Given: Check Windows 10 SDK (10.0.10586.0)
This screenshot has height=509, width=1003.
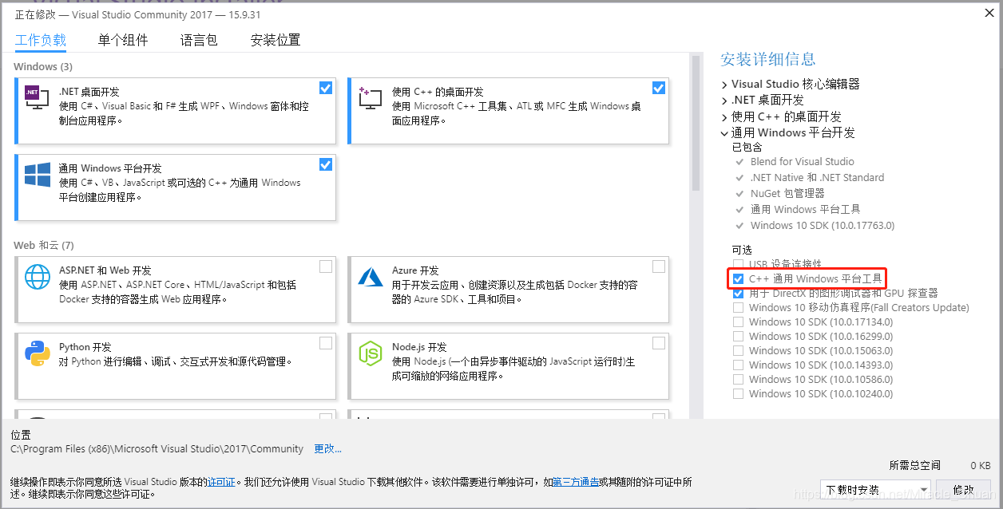Looking at the screenshot, I should coord(738,380).
